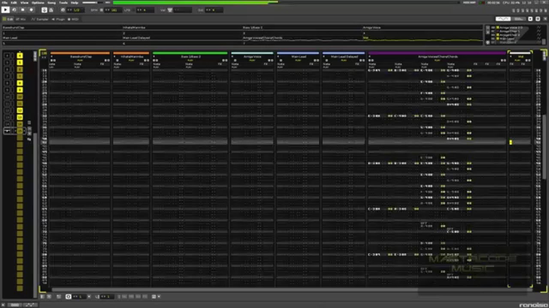Select the Amiga Voice track header
The height and width of the screenshot is (308, 549).
(252, 56)
